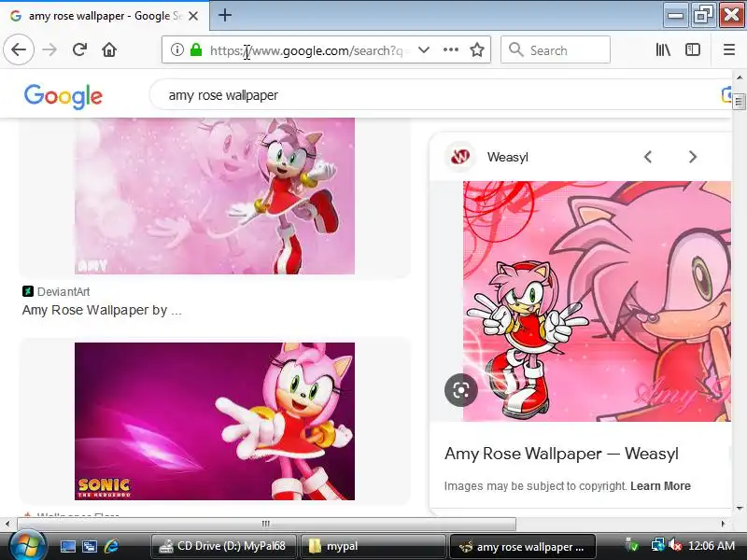Switch to the mypal folder taskbar window
Image resolution: width=747 pixels, height=560 pixels.
pos(373,546)
